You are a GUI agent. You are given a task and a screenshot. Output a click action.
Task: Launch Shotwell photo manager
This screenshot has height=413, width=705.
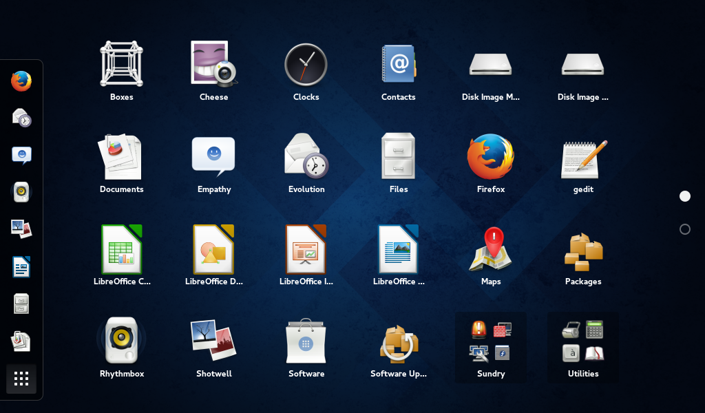pos(213,341)
